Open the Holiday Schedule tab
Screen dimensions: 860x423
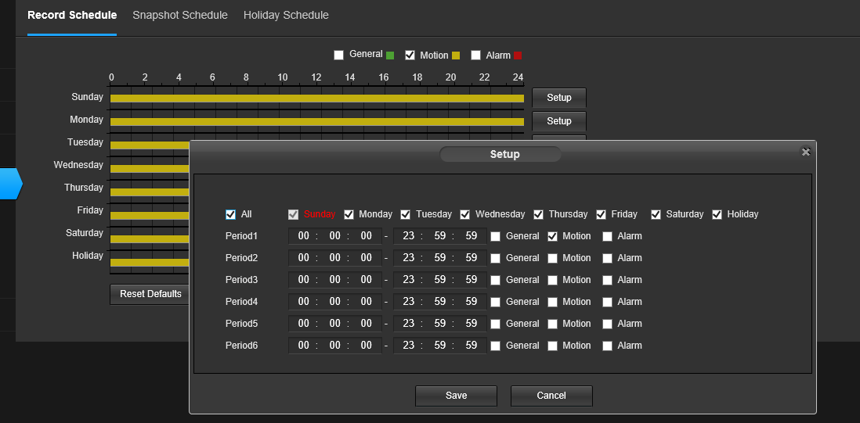tap(286, 16)
